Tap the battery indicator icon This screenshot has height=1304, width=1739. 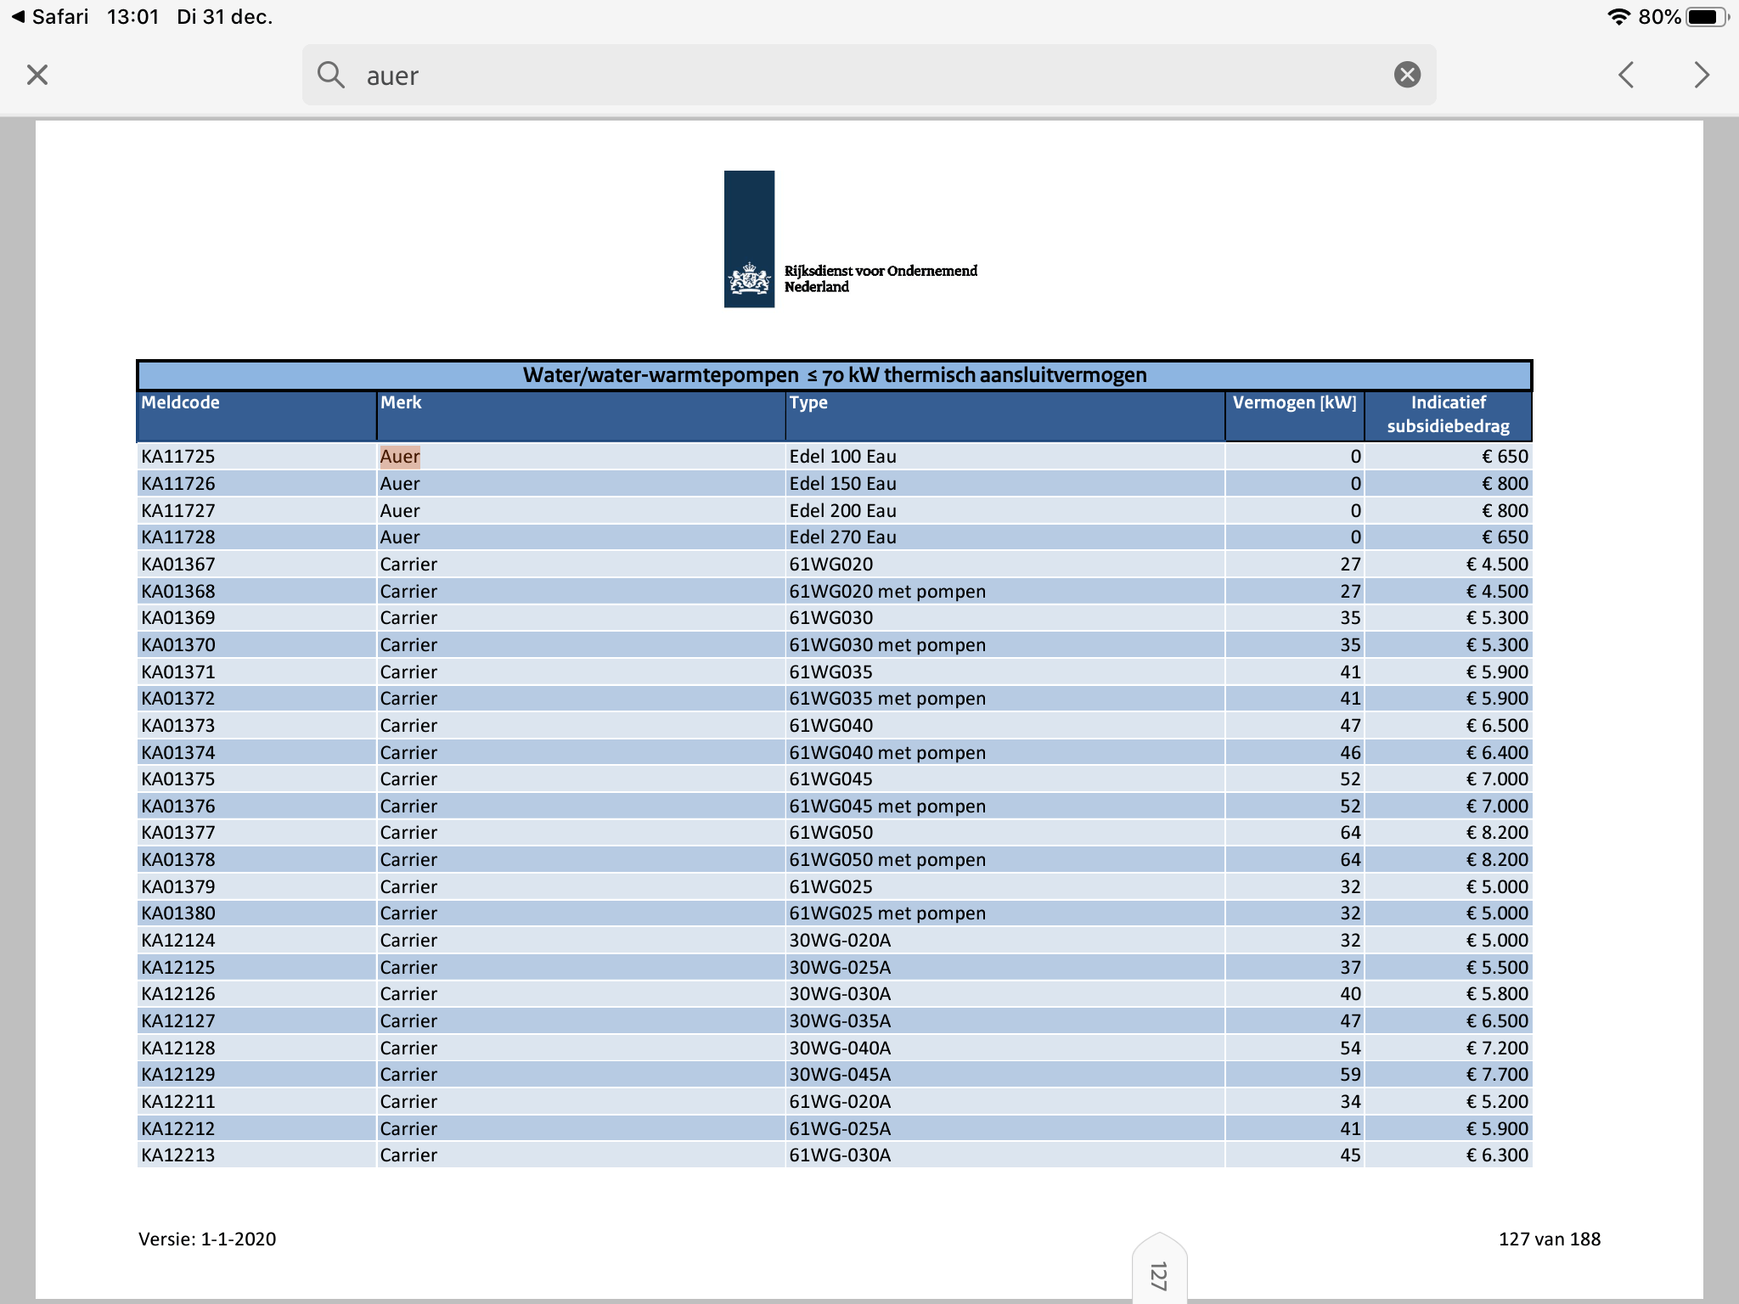click(x=1707, y=17)
